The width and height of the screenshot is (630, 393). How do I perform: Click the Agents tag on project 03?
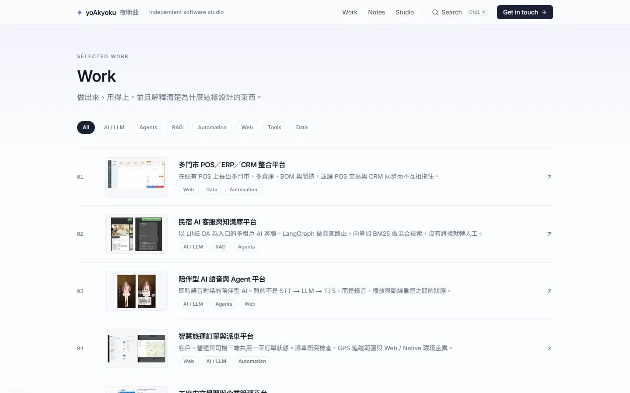pos(224,304)
